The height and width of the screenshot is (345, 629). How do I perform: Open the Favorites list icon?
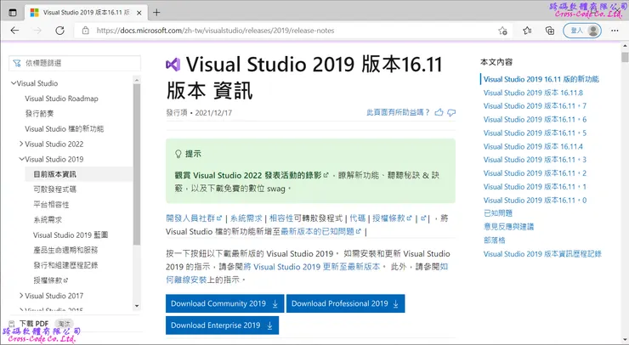coord(527,31)
